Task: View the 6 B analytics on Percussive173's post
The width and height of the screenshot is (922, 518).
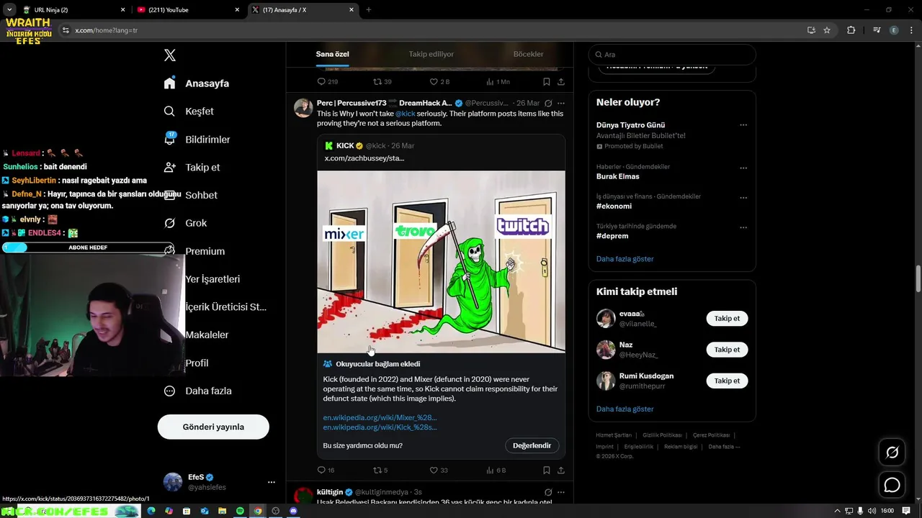Action: pyautogui.click(x=496, y=470)
